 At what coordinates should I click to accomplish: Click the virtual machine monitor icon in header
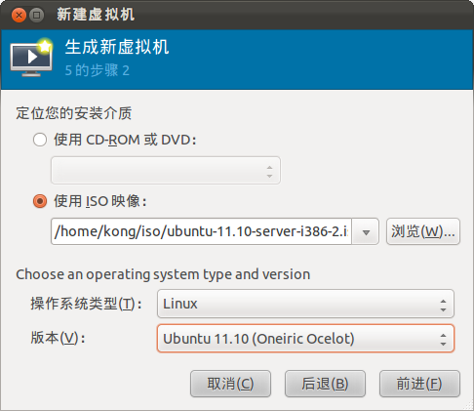31,58
